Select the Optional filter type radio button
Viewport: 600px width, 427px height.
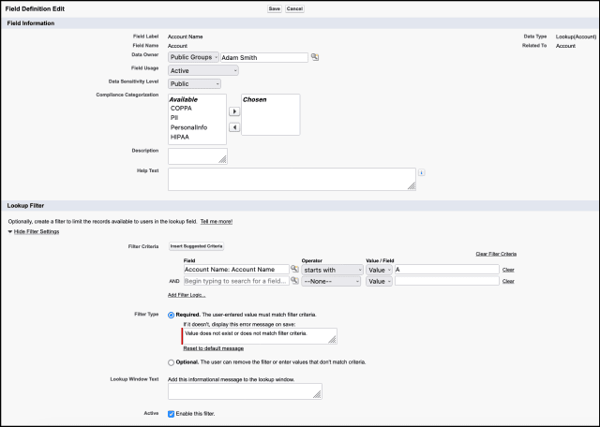(171, 362)
